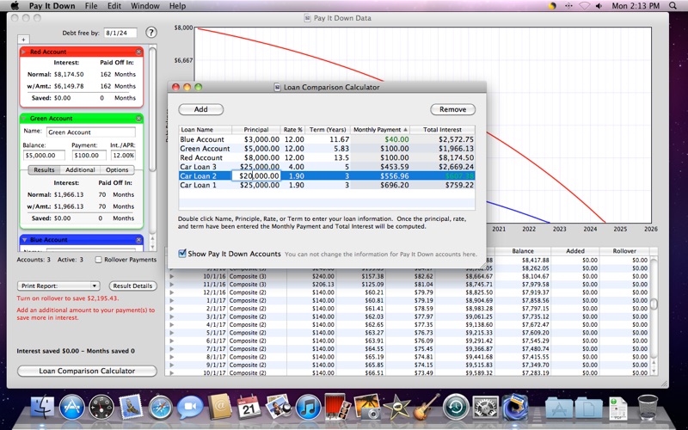Sort loans by Total Interest column

(x=442, y=130)
